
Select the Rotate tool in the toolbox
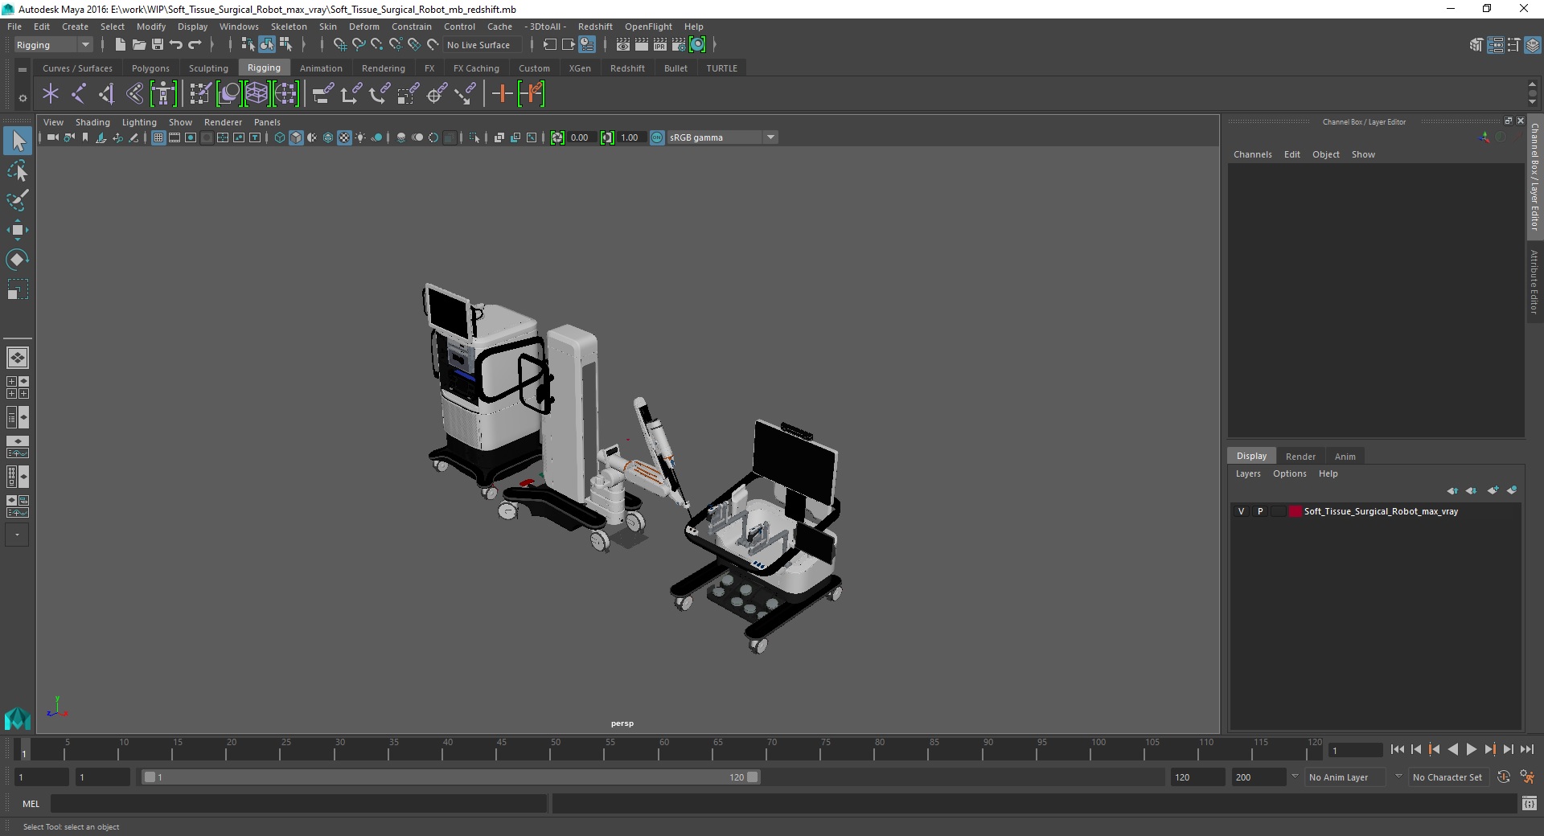tap(17, 260)
